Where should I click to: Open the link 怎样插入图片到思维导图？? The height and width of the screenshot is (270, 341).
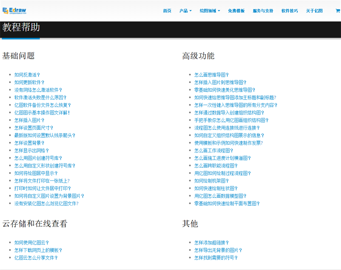pyautogui.click(x=220, y=83)
